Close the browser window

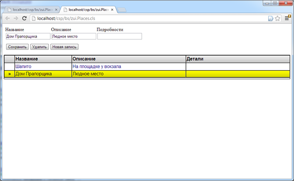(286, 3)
